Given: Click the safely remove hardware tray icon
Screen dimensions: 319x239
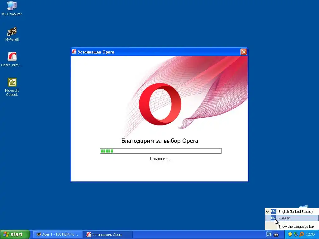Looking at the screenshot, I should point(296,235).
